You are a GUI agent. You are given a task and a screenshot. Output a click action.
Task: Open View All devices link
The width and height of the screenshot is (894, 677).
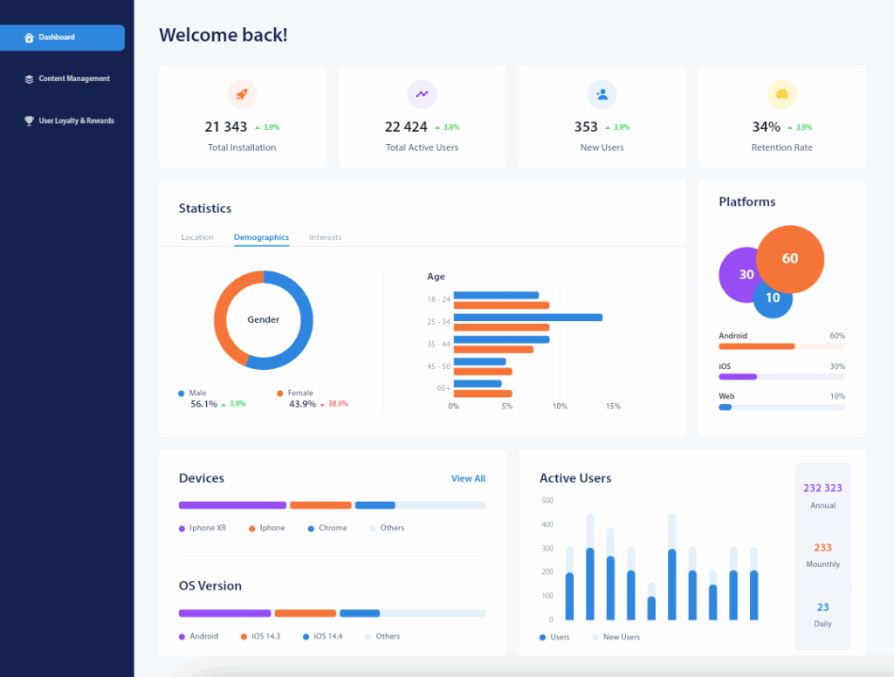click(468, 479)
